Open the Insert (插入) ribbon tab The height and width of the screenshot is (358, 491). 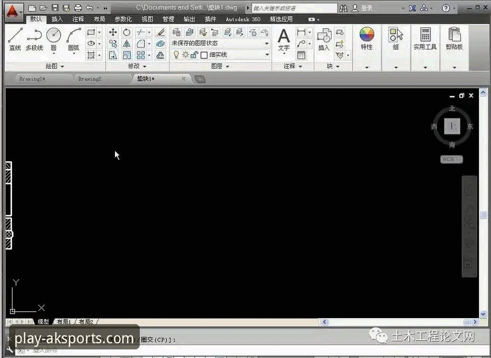pos(57,19)
